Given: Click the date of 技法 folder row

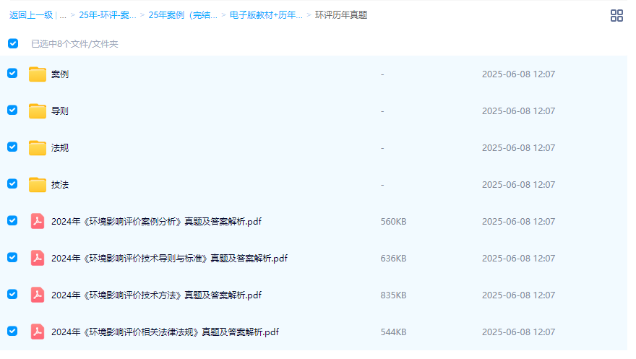Looking at the screenshot, I should tap(518, 185).
